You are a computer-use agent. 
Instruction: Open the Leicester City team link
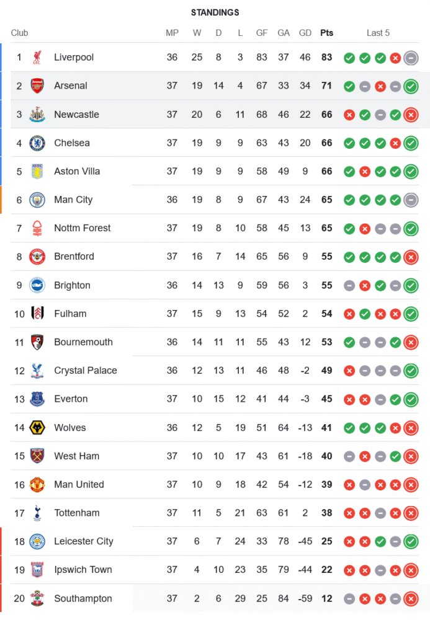click(x=83, y=542)
